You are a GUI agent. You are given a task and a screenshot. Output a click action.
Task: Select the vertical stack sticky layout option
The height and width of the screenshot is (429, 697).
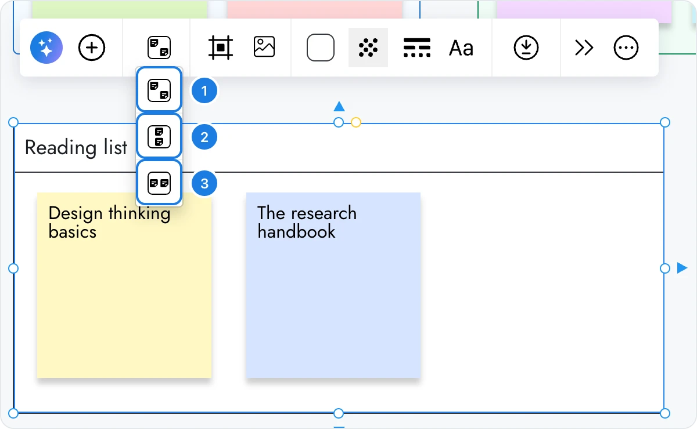159,137
